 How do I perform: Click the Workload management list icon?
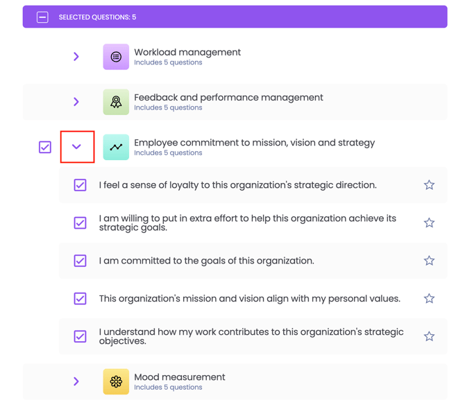click(116, 57)
